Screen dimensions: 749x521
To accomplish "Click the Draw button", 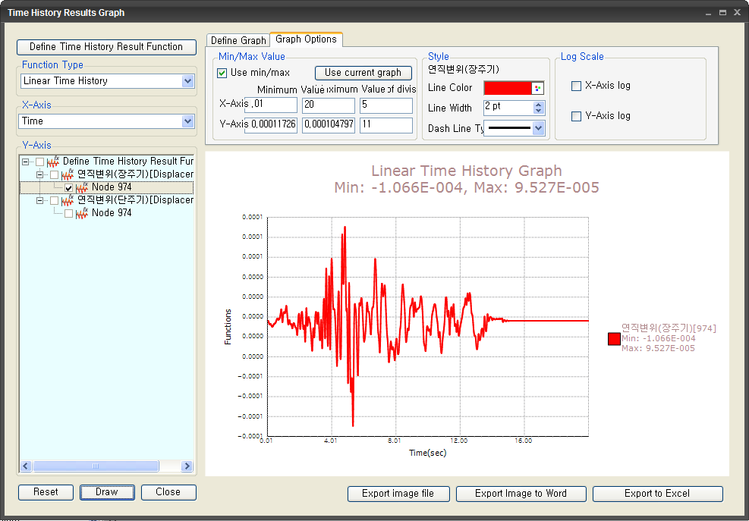I will 107,492.
